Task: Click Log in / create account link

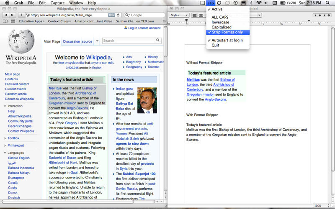Action: (144, 28)
